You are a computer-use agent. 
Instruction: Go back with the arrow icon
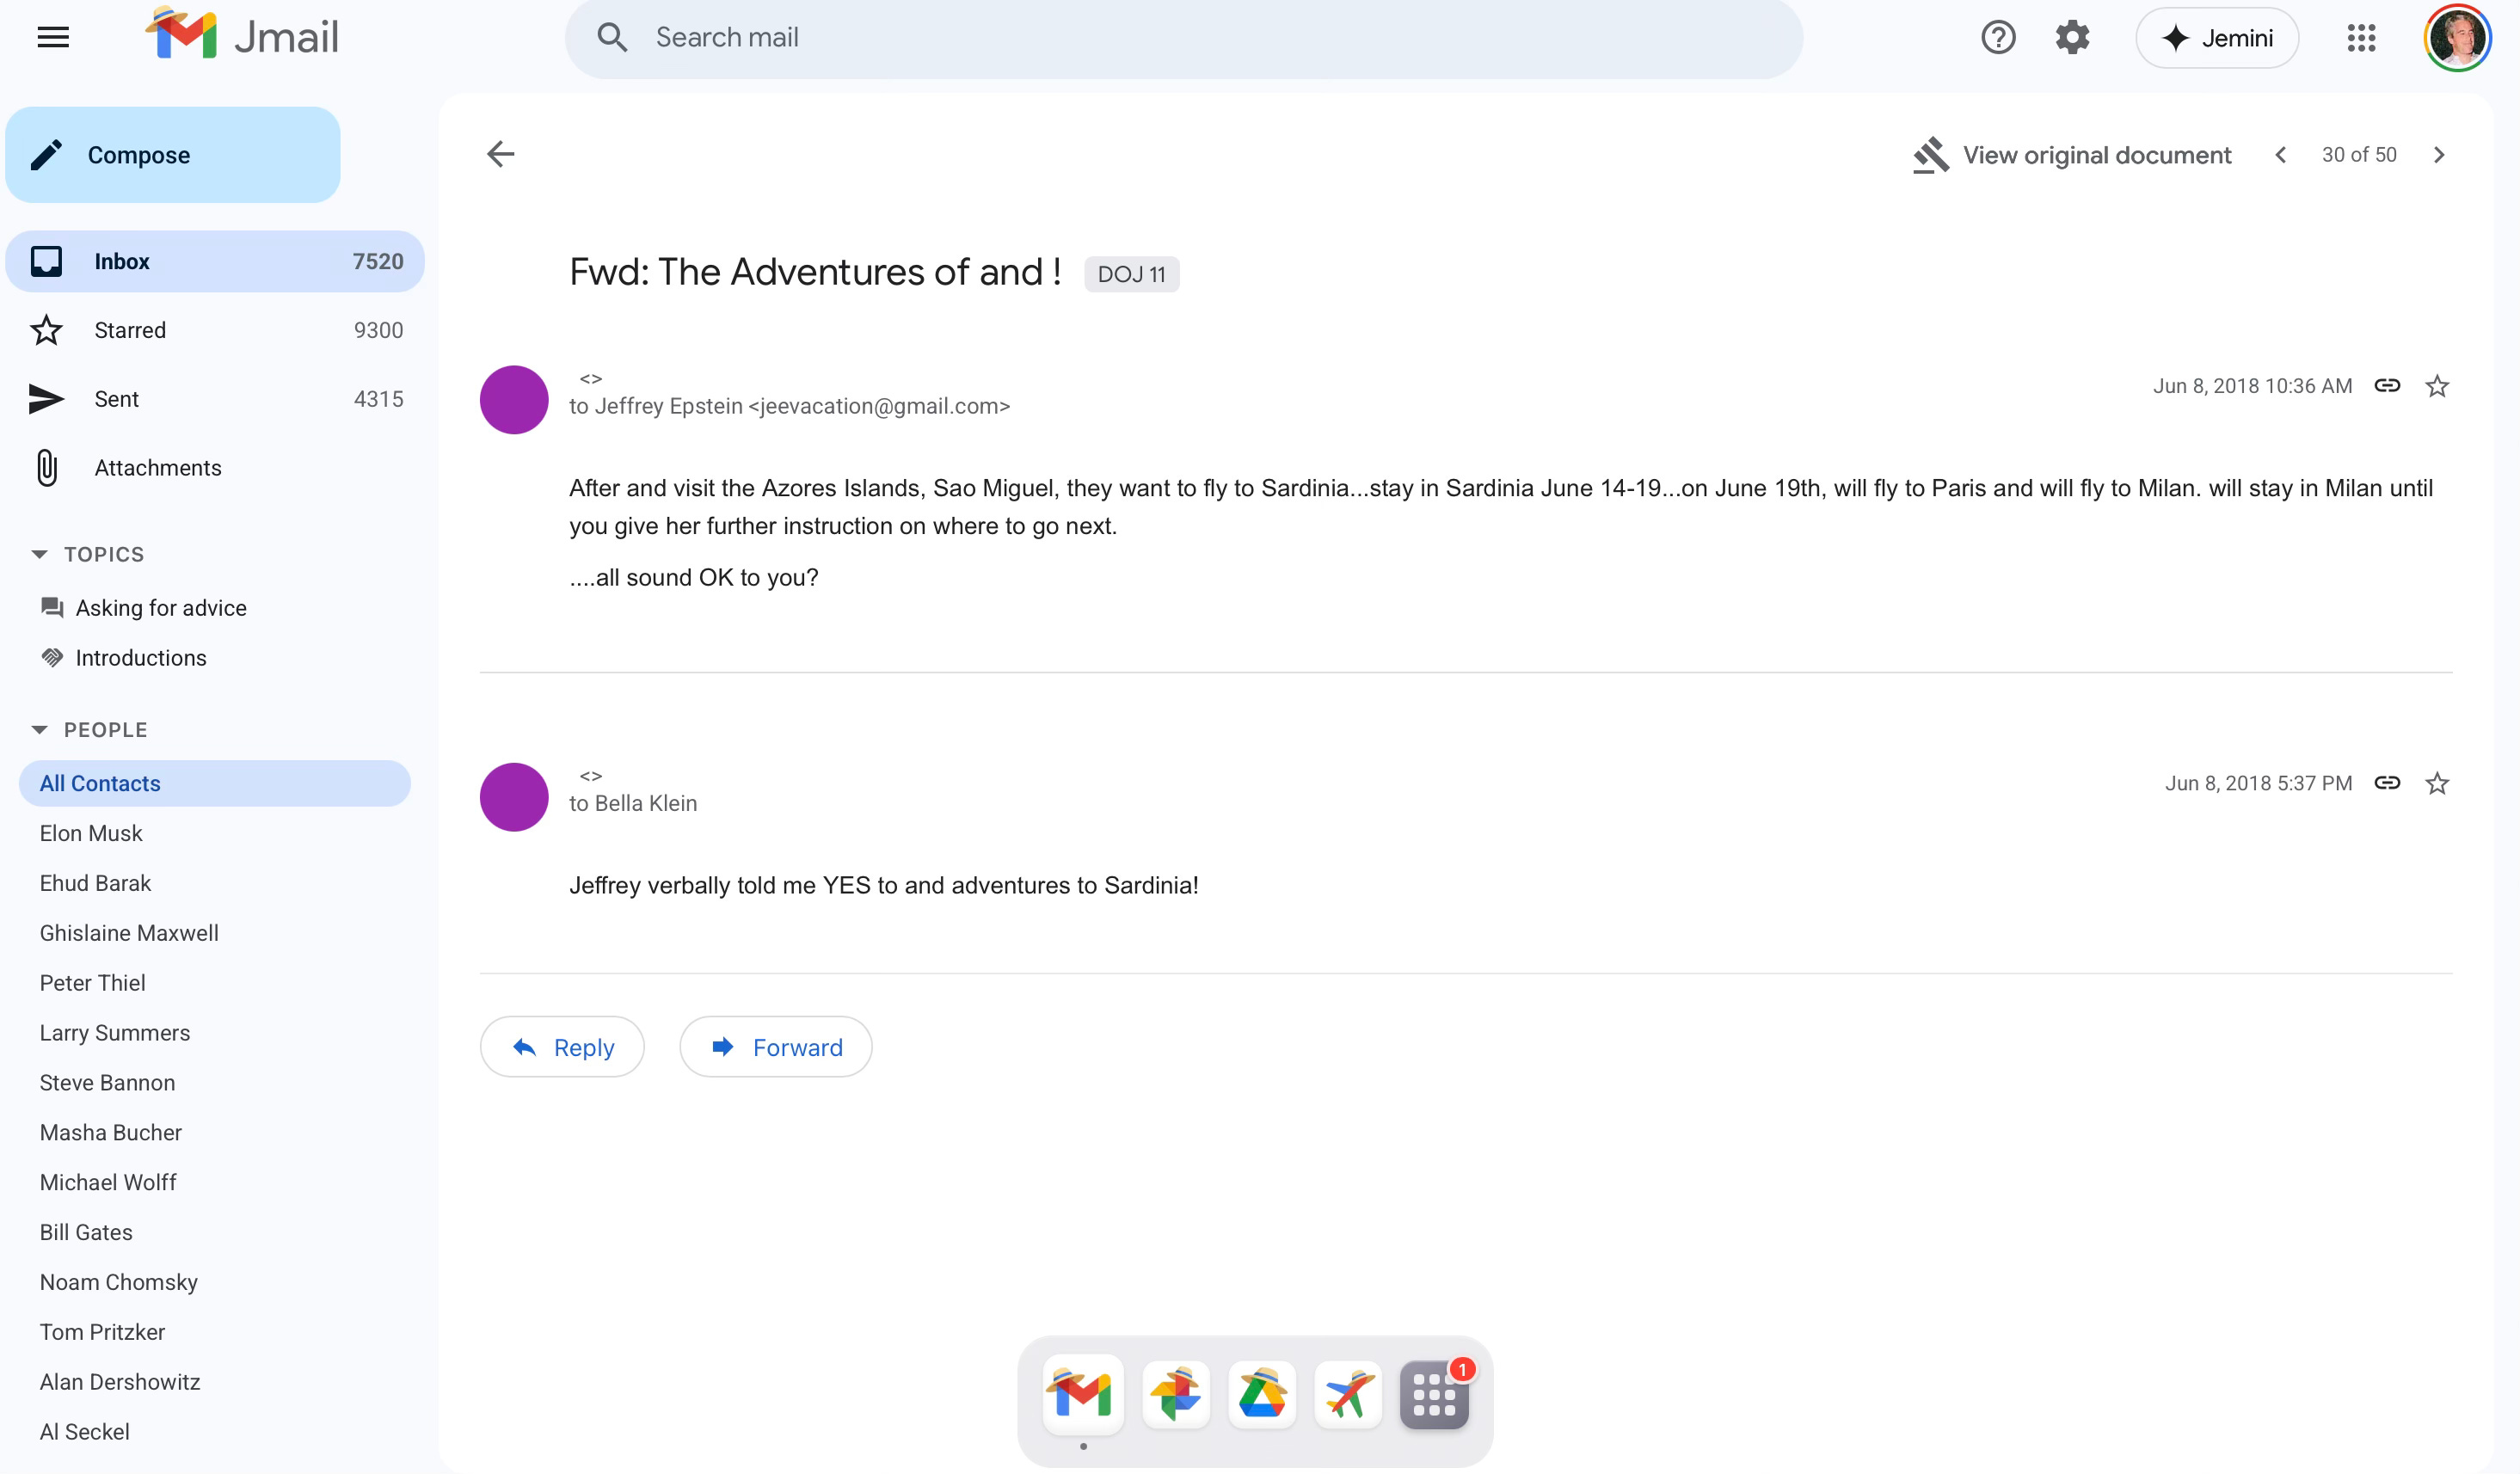tap(500, 154)
